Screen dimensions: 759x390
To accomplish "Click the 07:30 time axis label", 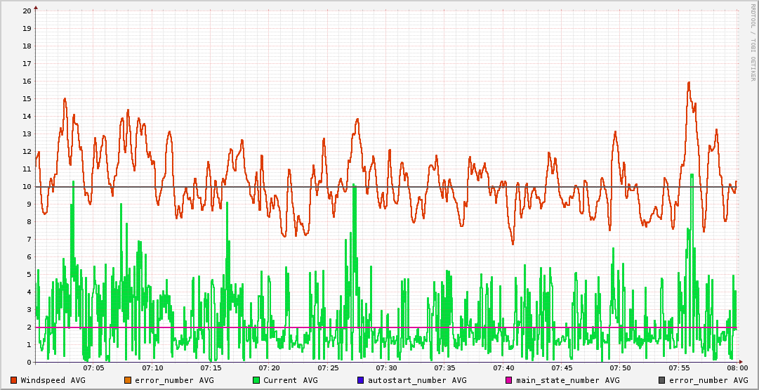I will pyautogui.click(x=387, y=369).
